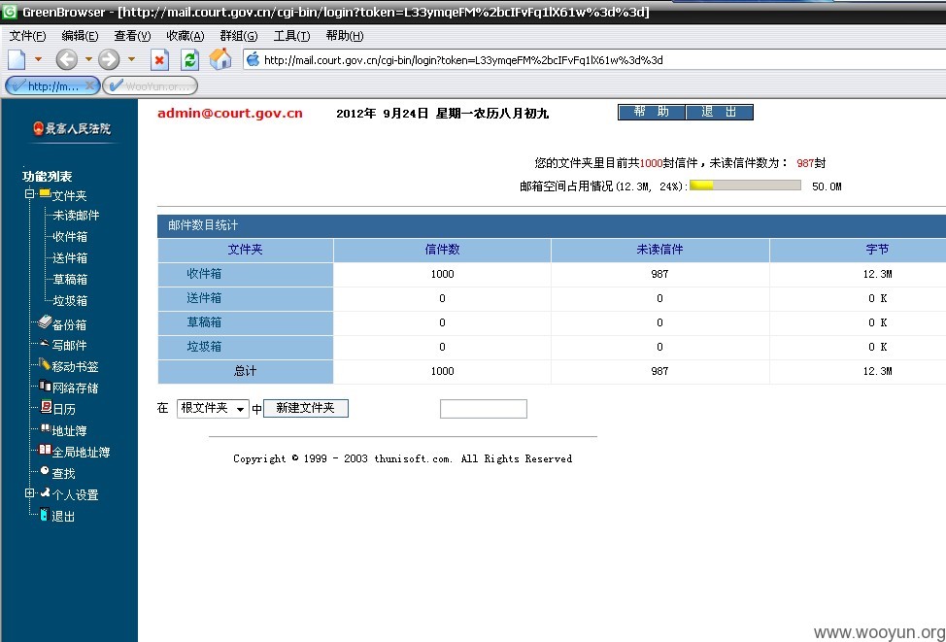Open 垃圾箱 in the sidebar tree
The width and height of the screenshot is (946, 642).
pyautogui.click(x=70, y=300)
